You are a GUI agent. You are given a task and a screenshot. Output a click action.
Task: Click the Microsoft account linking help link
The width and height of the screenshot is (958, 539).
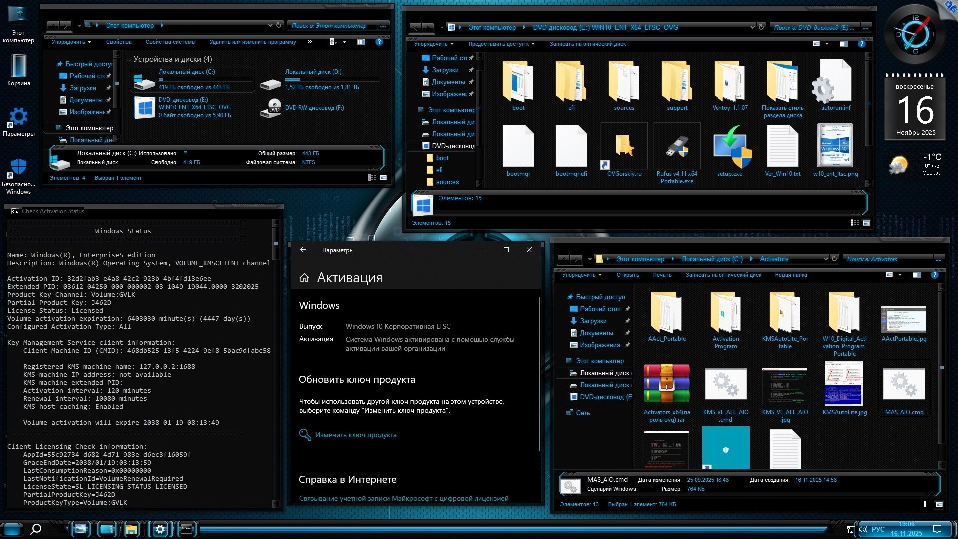404,498
